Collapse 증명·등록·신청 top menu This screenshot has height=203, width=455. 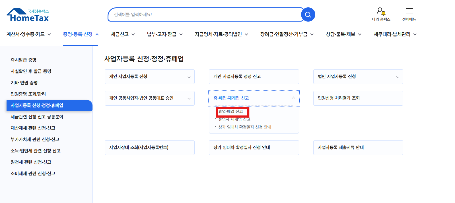tap(81, 34)
